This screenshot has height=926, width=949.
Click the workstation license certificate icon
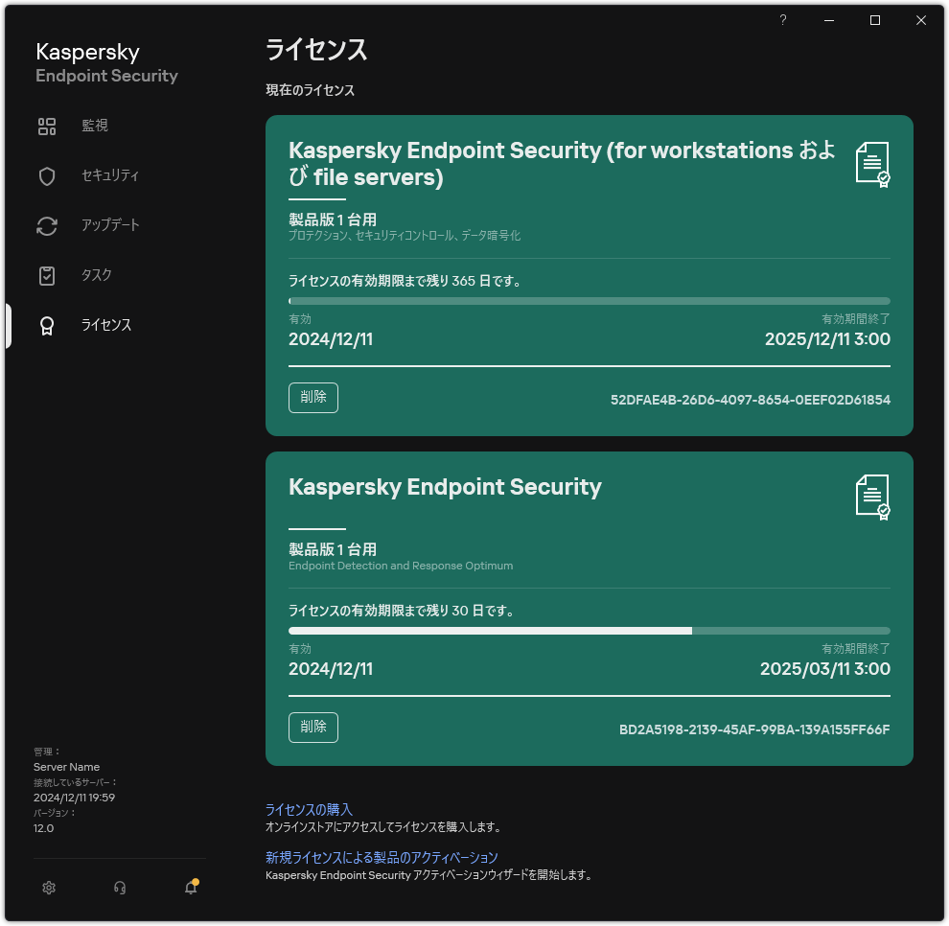873,163
